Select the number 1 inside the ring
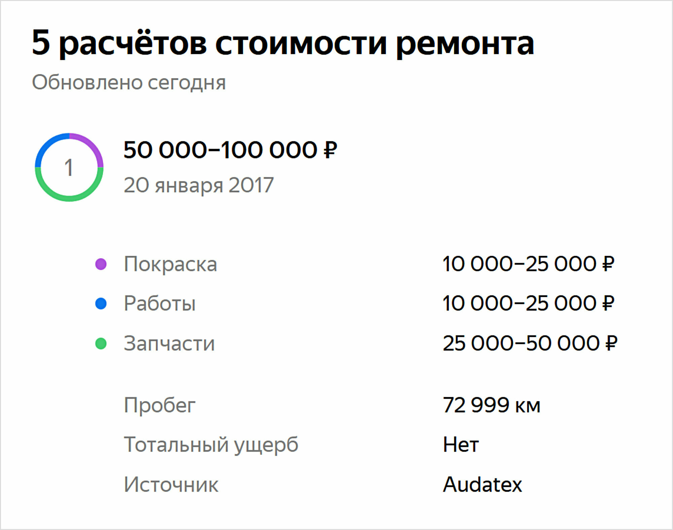The width and height of the screenshot is (673, 530). [69, 168]
